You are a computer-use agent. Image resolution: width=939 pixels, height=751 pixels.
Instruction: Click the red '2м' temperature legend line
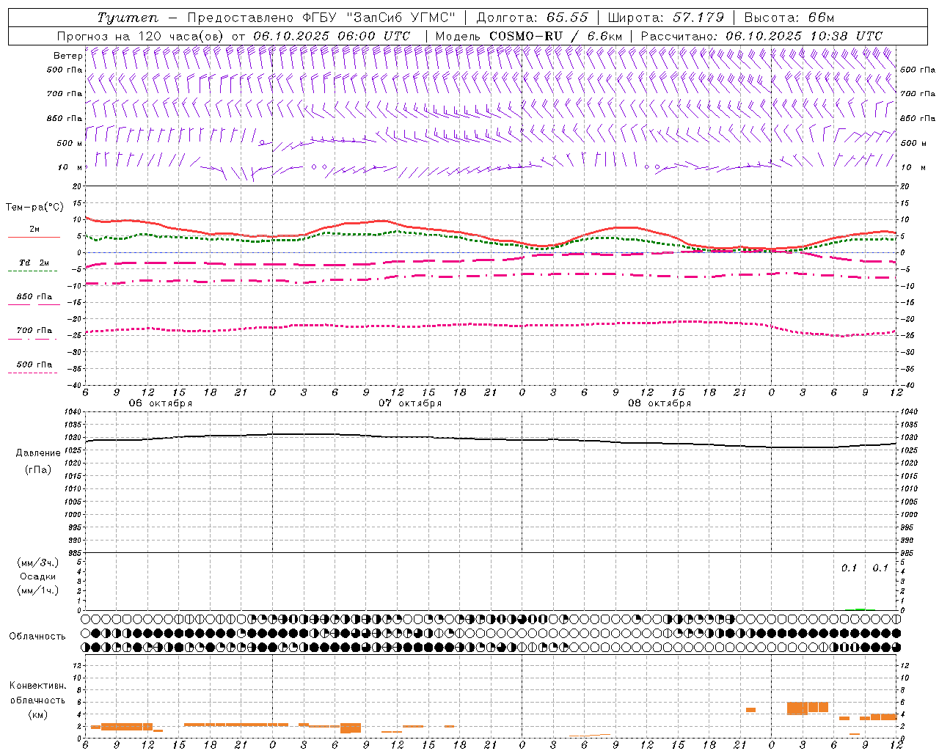click(x=34, y=237)
